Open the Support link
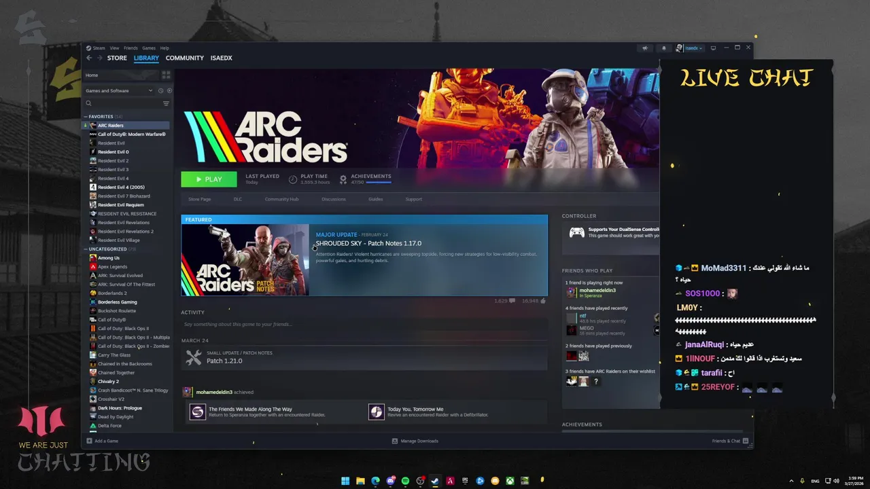 (414, 199)
